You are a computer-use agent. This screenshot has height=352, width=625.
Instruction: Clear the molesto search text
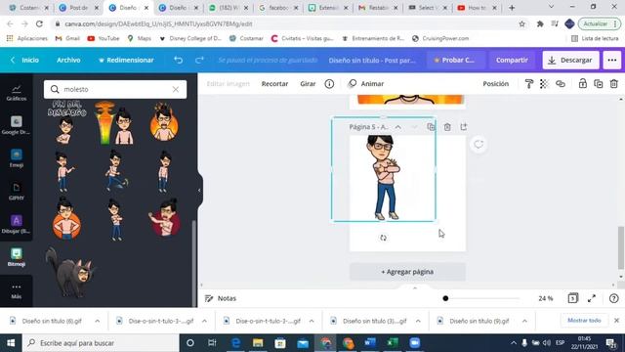(176, 89)
